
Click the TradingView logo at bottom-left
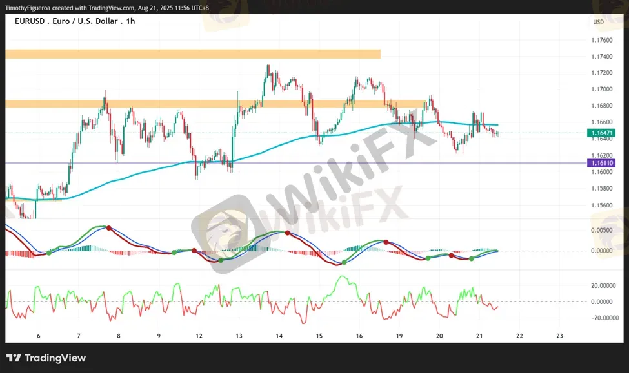(x=46, y=358)
